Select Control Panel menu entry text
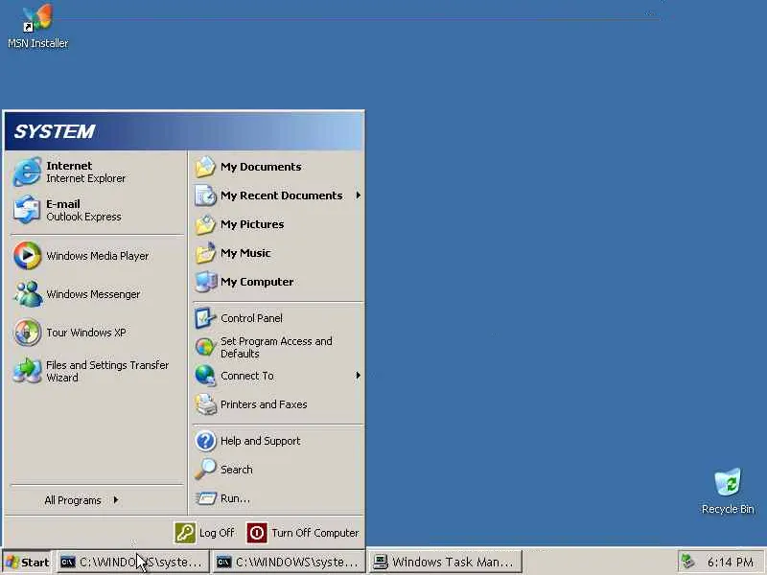This screenshot has width=767, height=575. (x=251, y=318)
